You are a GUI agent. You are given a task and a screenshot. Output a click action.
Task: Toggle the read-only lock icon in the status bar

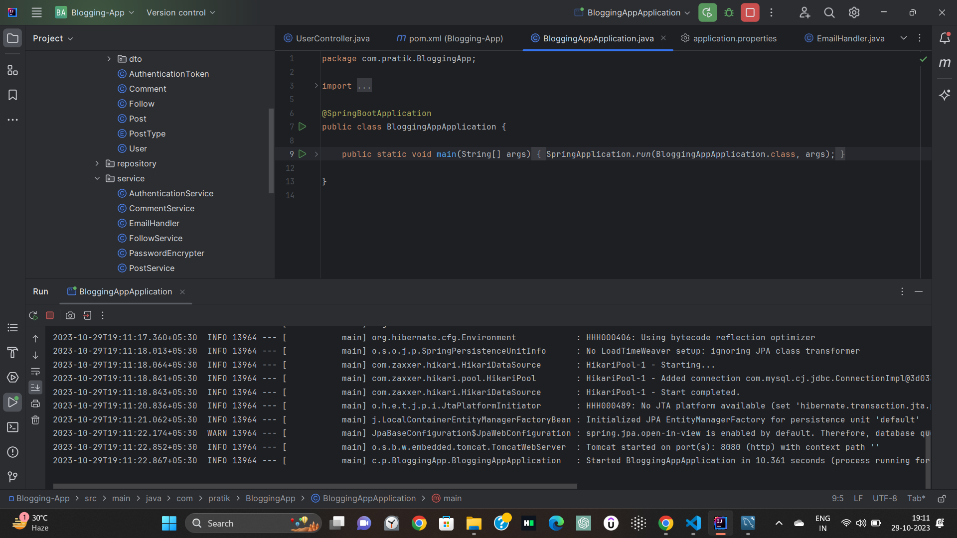coord(942,498)
